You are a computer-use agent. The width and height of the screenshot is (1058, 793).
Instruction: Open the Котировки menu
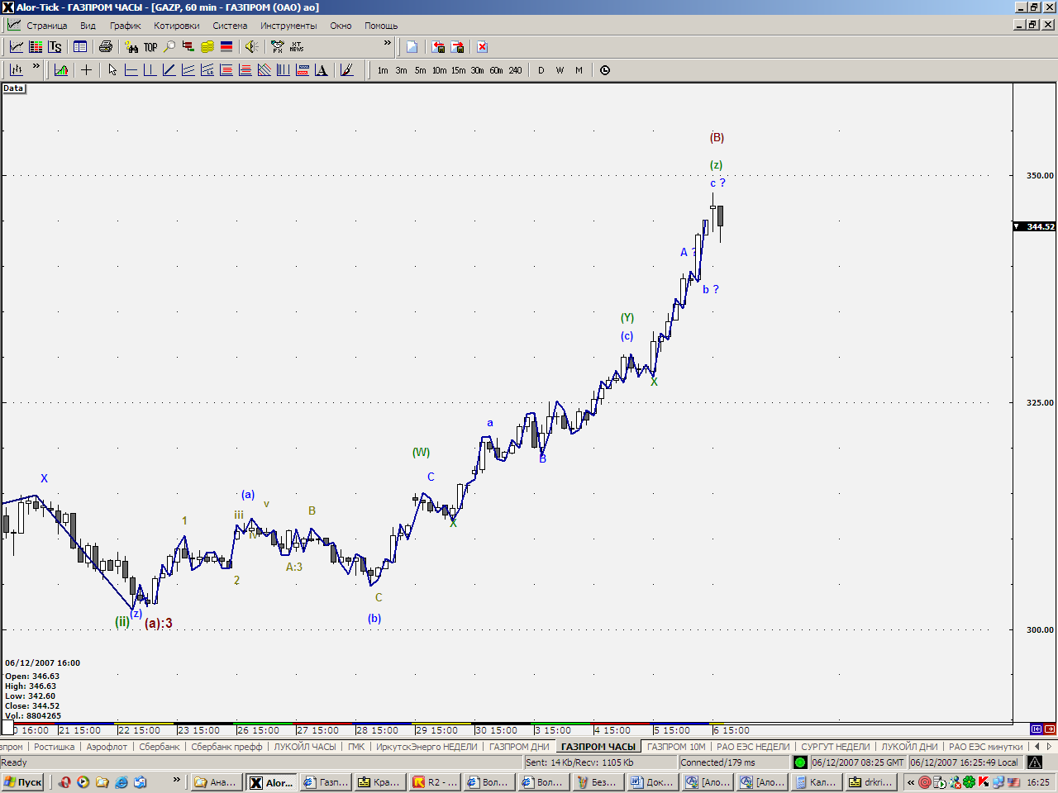click(x=177, y=26)
